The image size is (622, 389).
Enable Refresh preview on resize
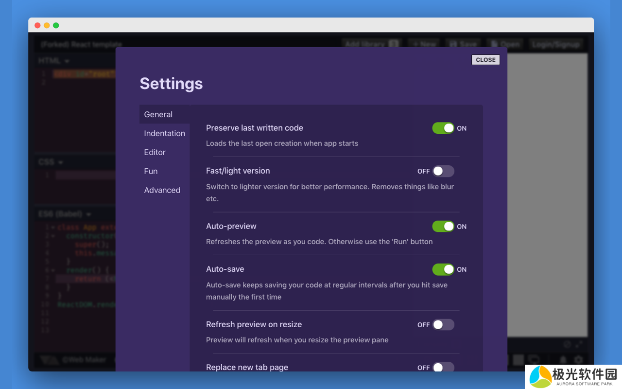(443, 325)
